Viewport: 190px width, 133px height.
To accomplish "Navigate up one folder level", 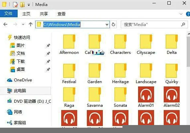I will point(31,25).
